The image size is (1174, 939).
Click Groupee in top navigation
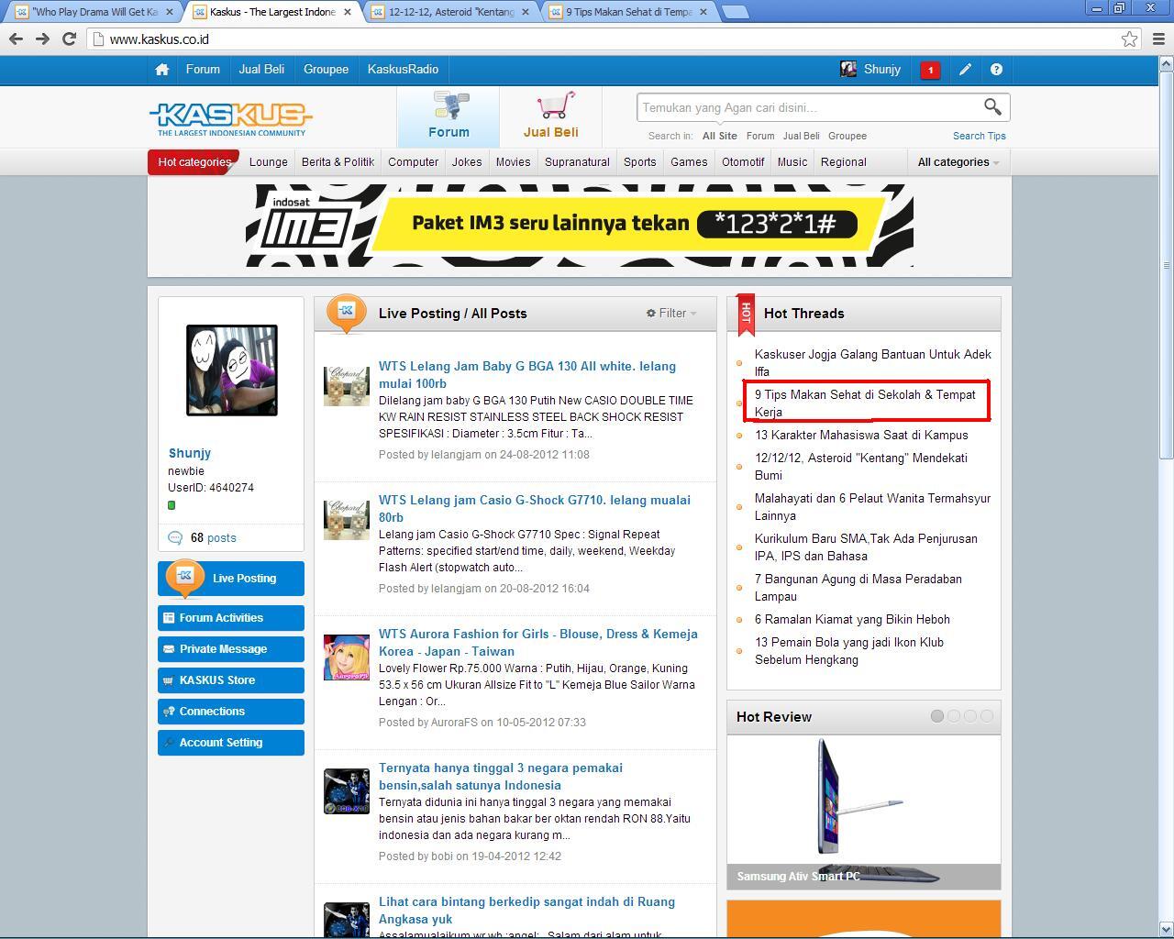click(326, 69)
